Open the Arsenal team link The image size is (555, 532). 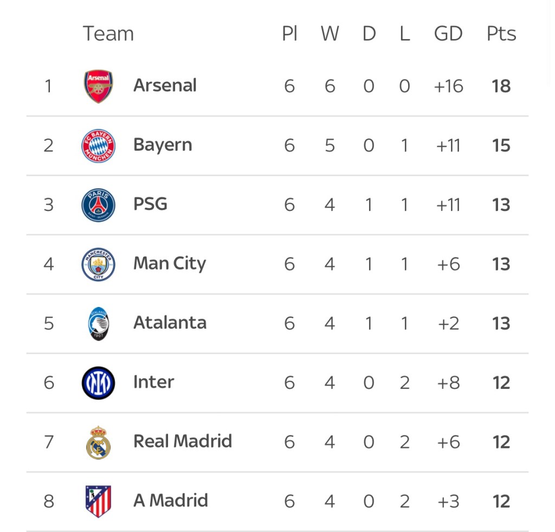coord(165,86)
